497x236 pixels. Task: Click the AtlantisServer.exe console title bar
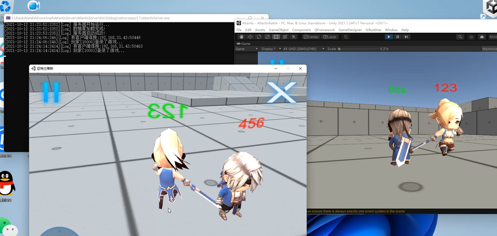[x=136, y=18]
